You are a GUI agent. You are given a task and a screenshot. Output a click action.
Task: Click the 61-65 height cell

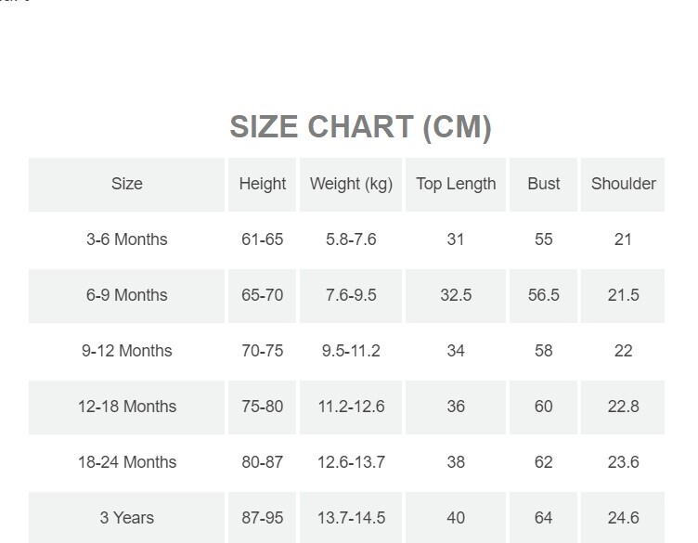263,239
